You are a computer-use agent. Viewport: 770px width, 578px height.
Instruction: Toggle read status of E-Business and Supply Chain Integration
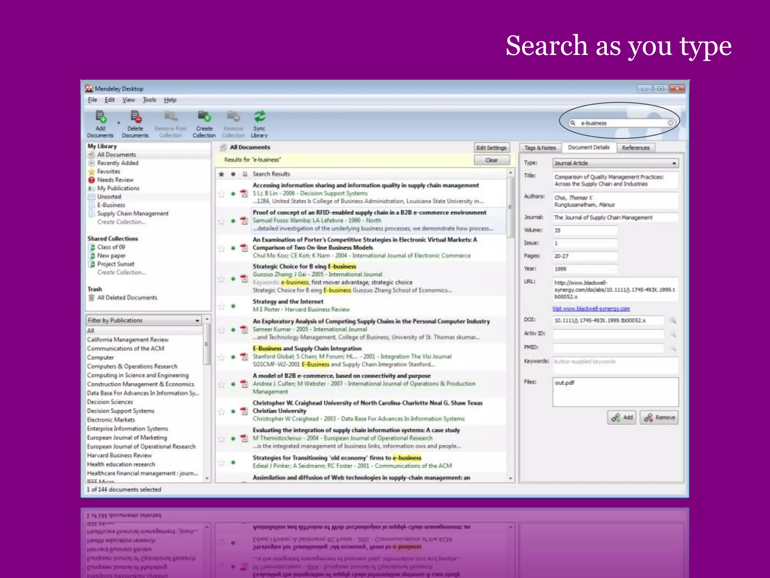coord(233,356)
